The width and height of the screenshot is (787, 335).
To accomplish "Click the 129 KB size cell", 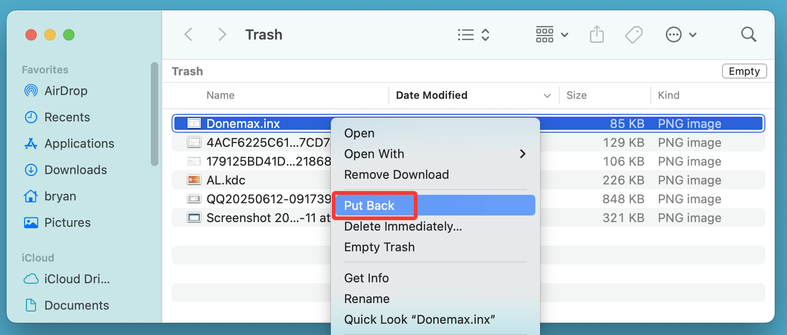I will pyautogui.click(x=623, y=143).
